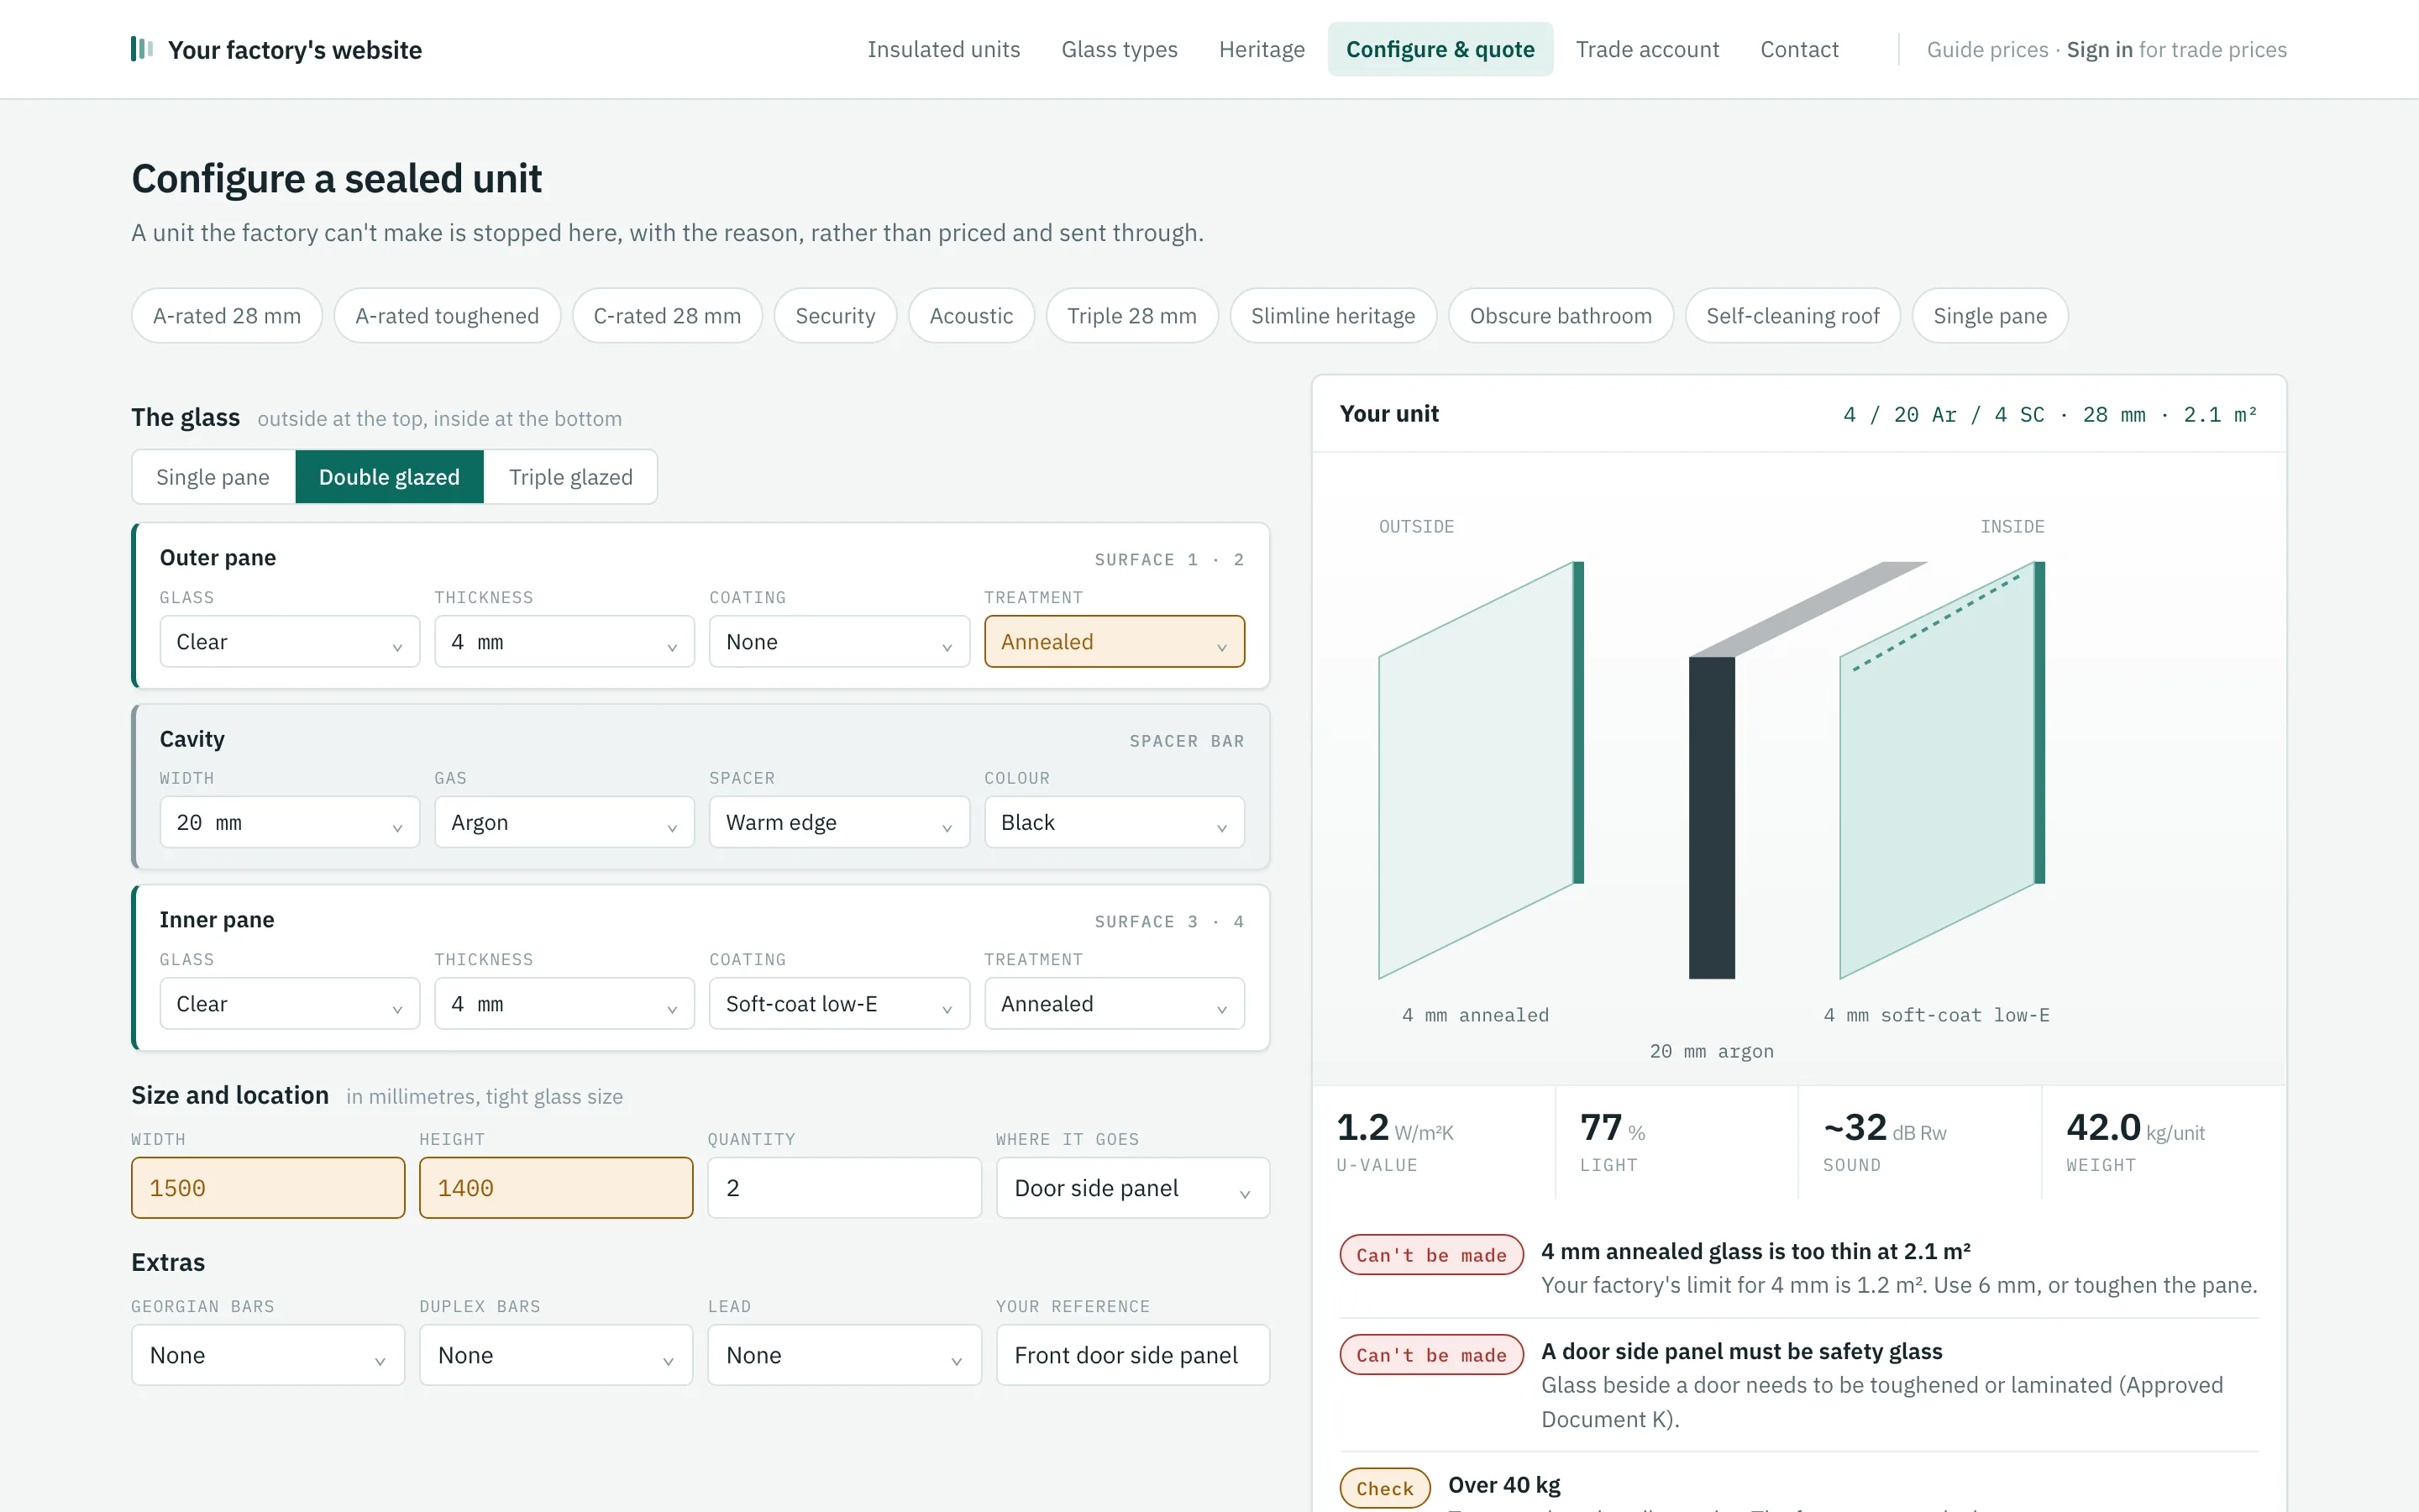Apply Obscure bathroom preset

click(1561, 316)
